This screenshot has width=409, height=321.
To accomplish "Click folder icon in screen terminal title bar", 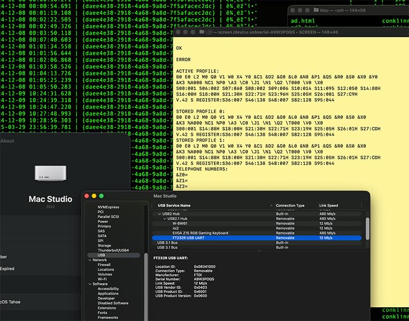I will coord(202,32).
